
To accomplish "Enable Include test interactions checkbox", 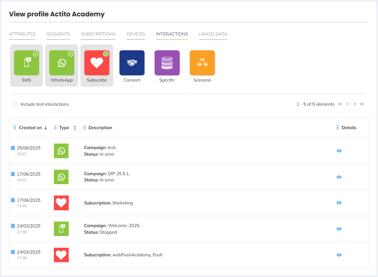I will [15, 104].
